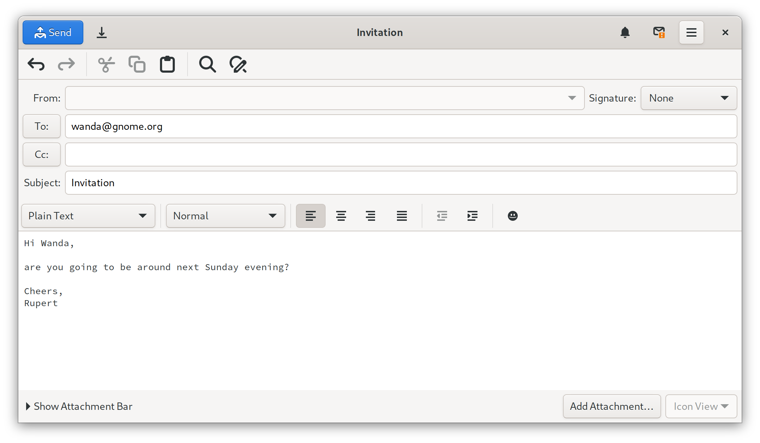The height and width of the screenshot is (443, 760).
Task: Select center alignment
Action: tap(341, 216)
